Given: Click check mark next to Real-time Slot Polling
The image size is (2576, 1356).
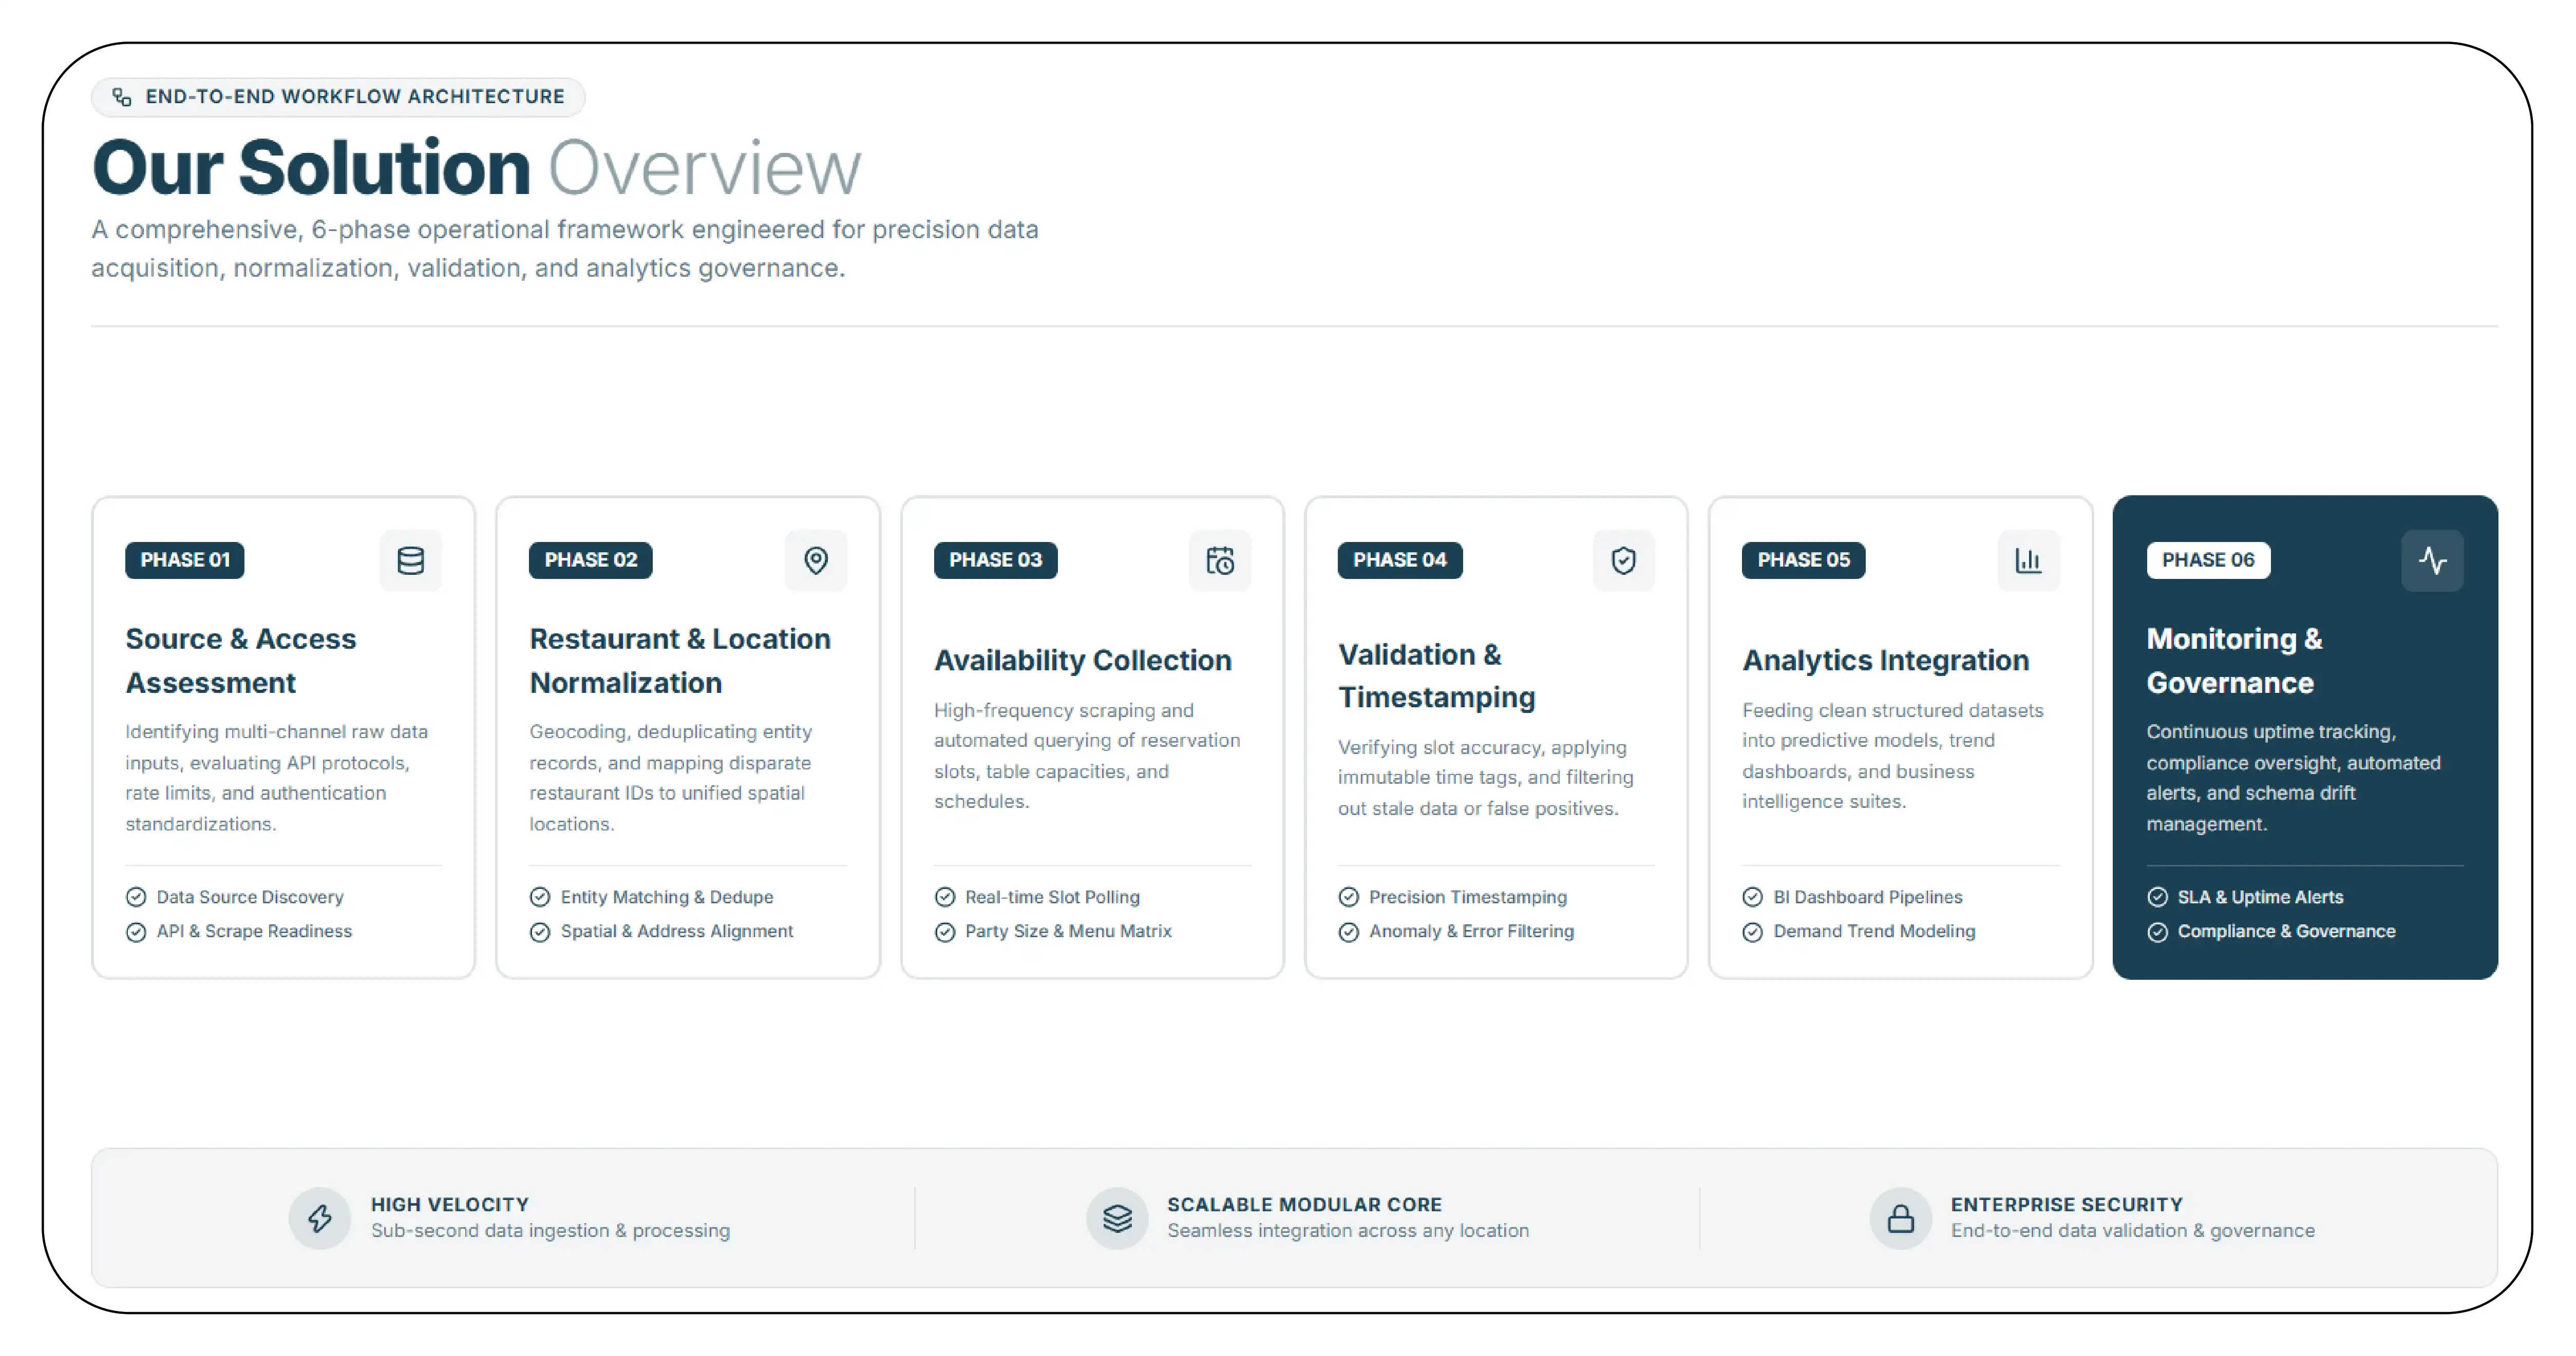Looking at the screenshot, I should [x=945, y=897].
